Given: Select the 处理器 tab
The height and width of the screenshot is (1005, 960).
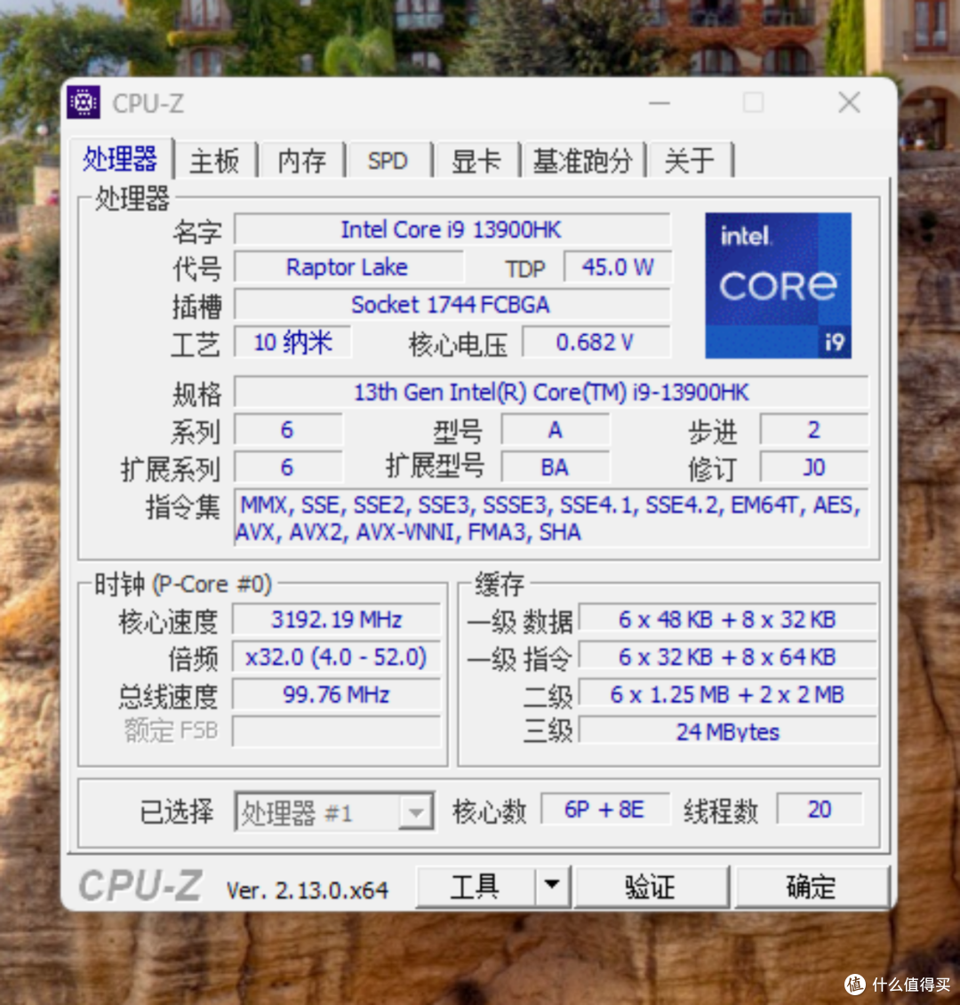Looking at the screenshot, I should pyautogui.click(x=121, y=158).
